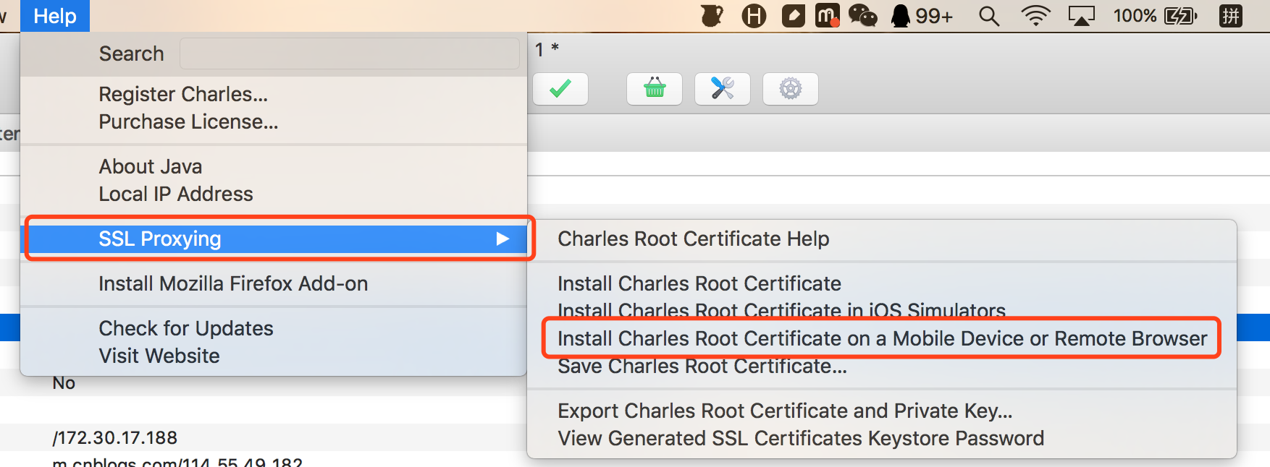Click the green checkmark toolbar button
Image resolution: width=1270 pixels, height=467 pixels.
[560, 89]
